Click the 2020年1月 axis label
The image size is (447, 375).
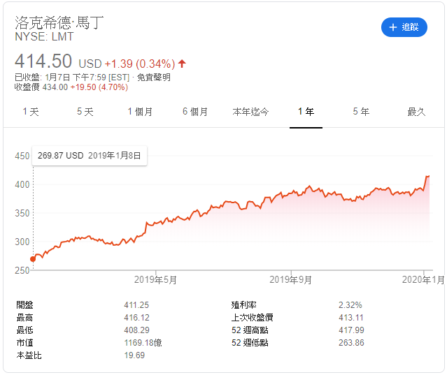click(x=423, y=280)
